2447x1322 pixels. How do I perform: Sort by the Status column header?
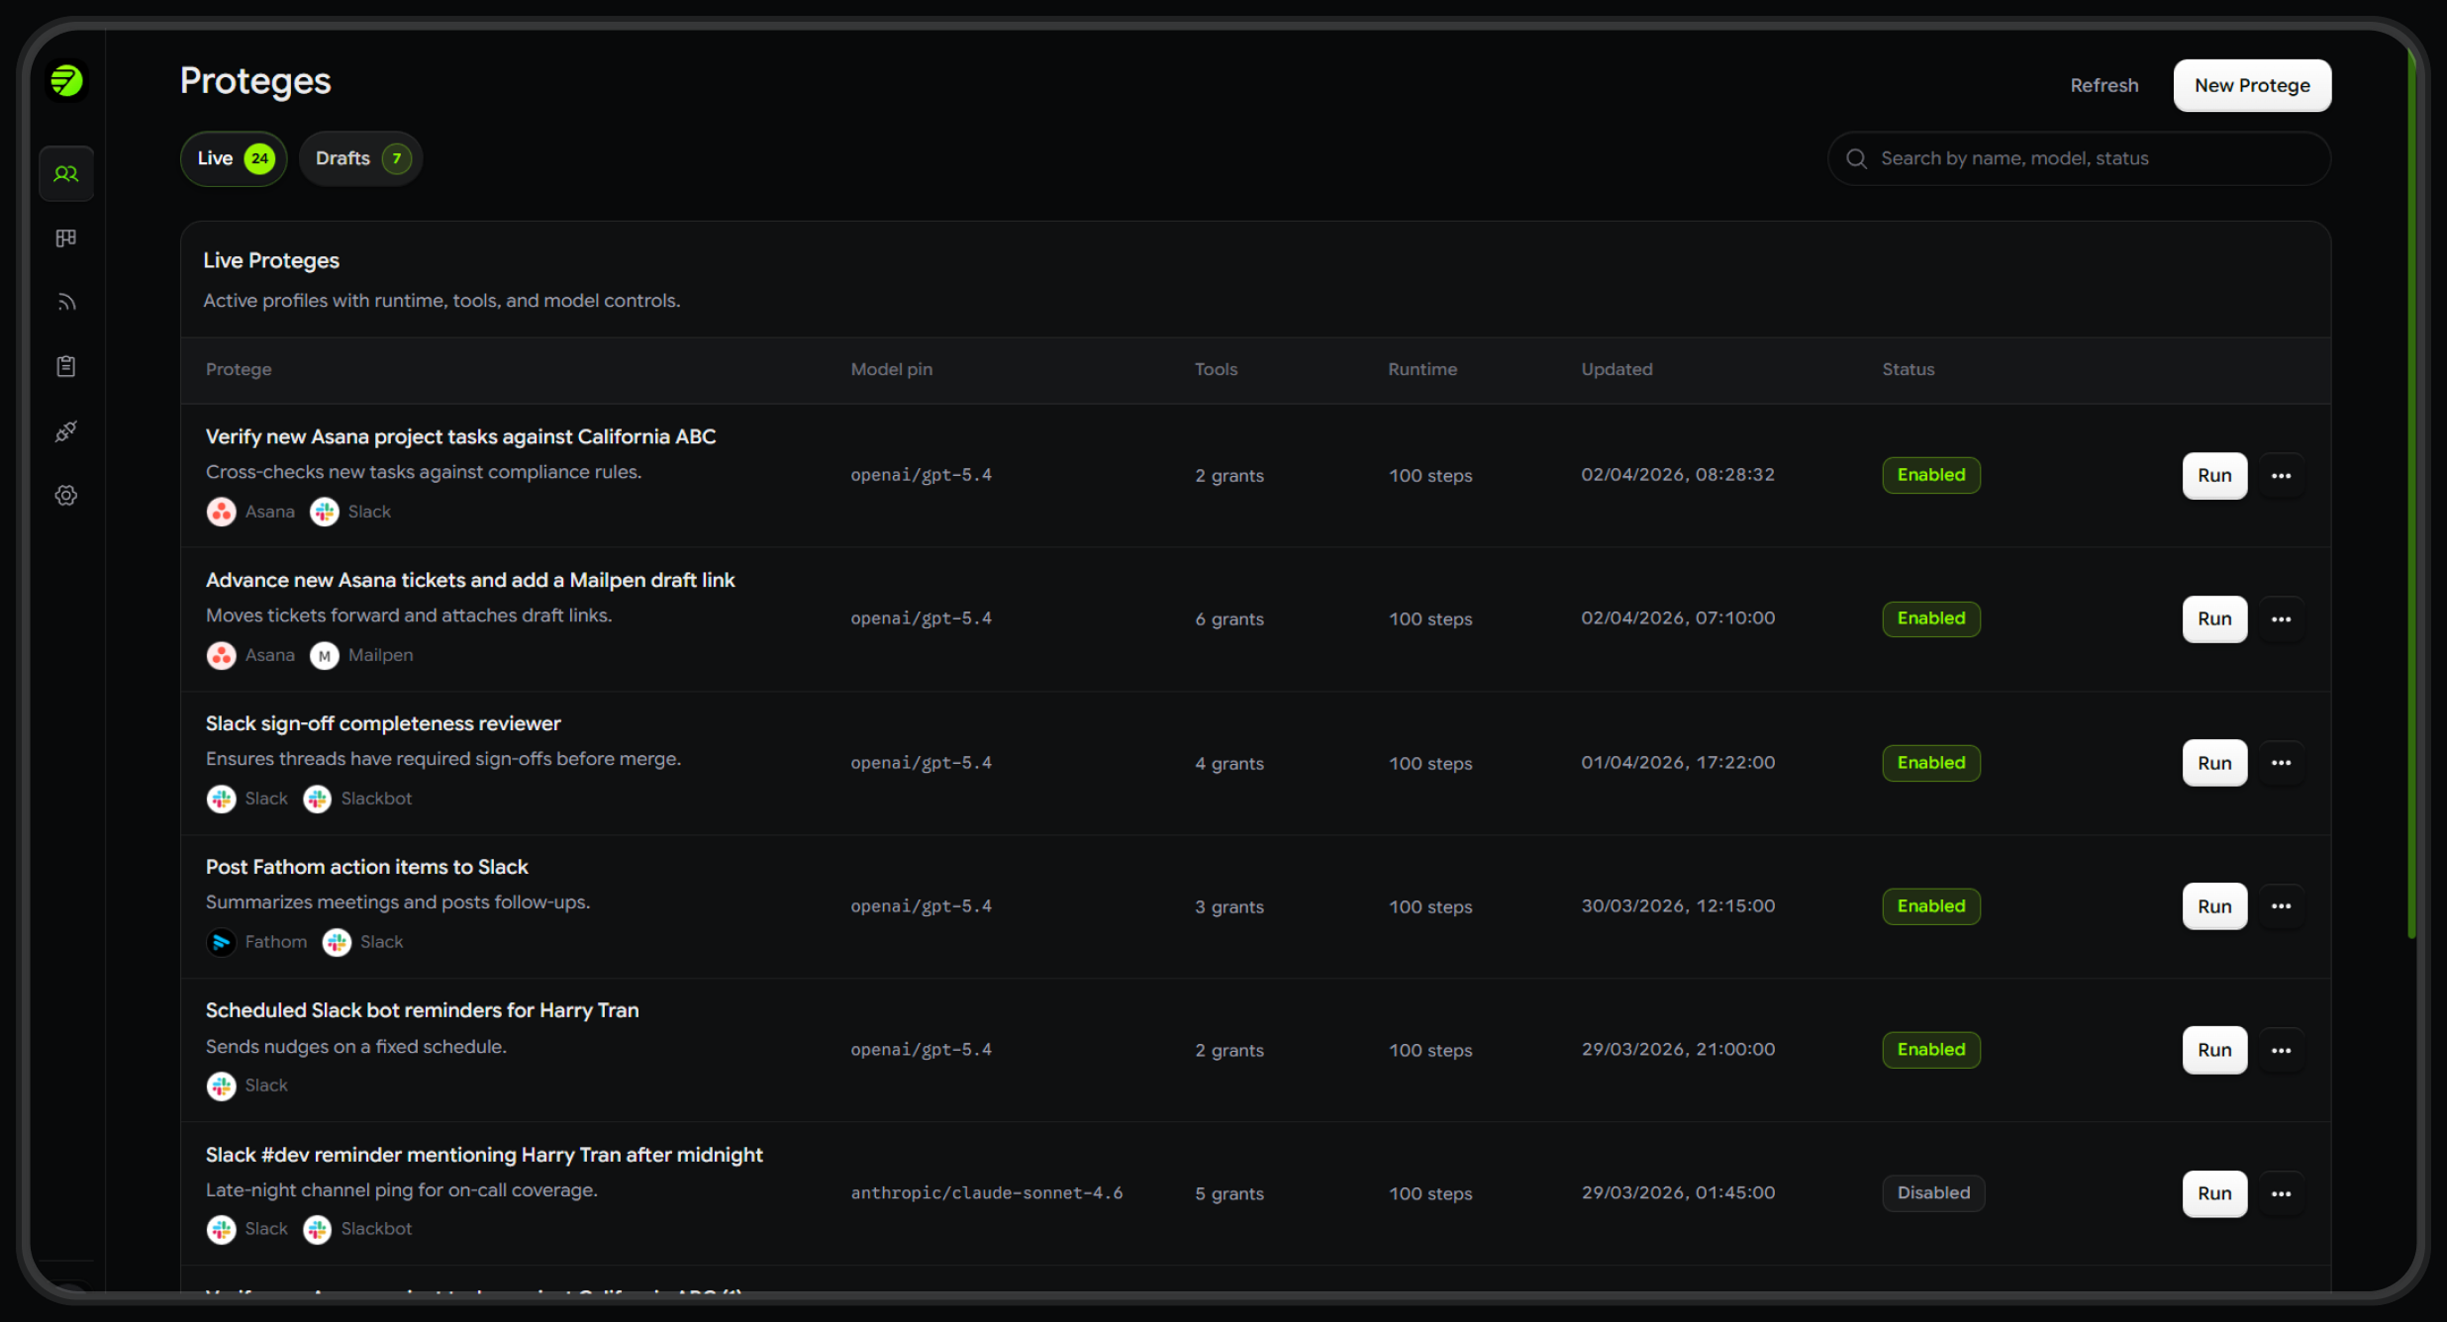(1908, 369)
